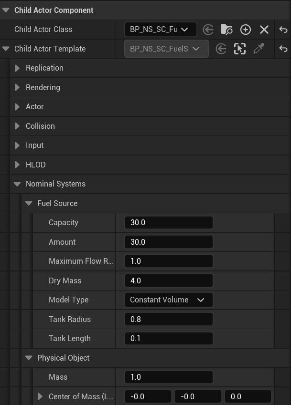Collapse the Child Actor Component header
The image size is (291, 405).
pos(6,10)
